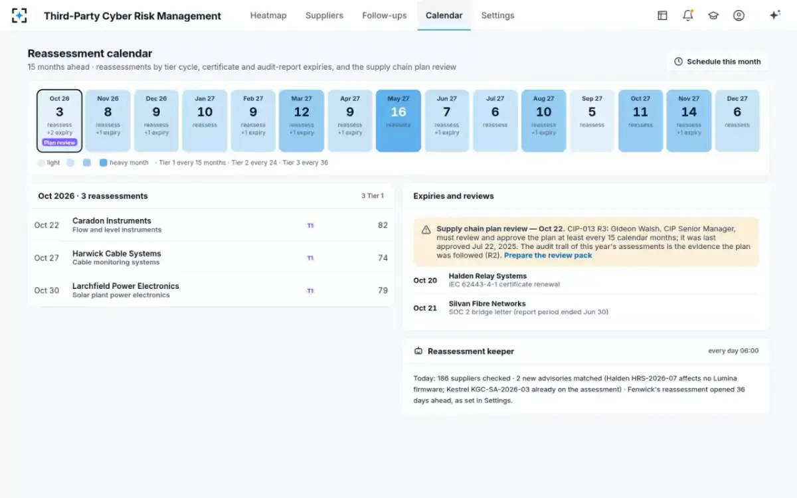Click the light legend swatch
797x498 pixels.
(x=41, y=163)
